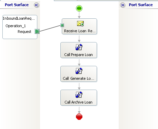This screenshot has height=129, width=158.
Task: Click the right Port Surface heading
Action: pyautogui.click(x=141, y=5)
